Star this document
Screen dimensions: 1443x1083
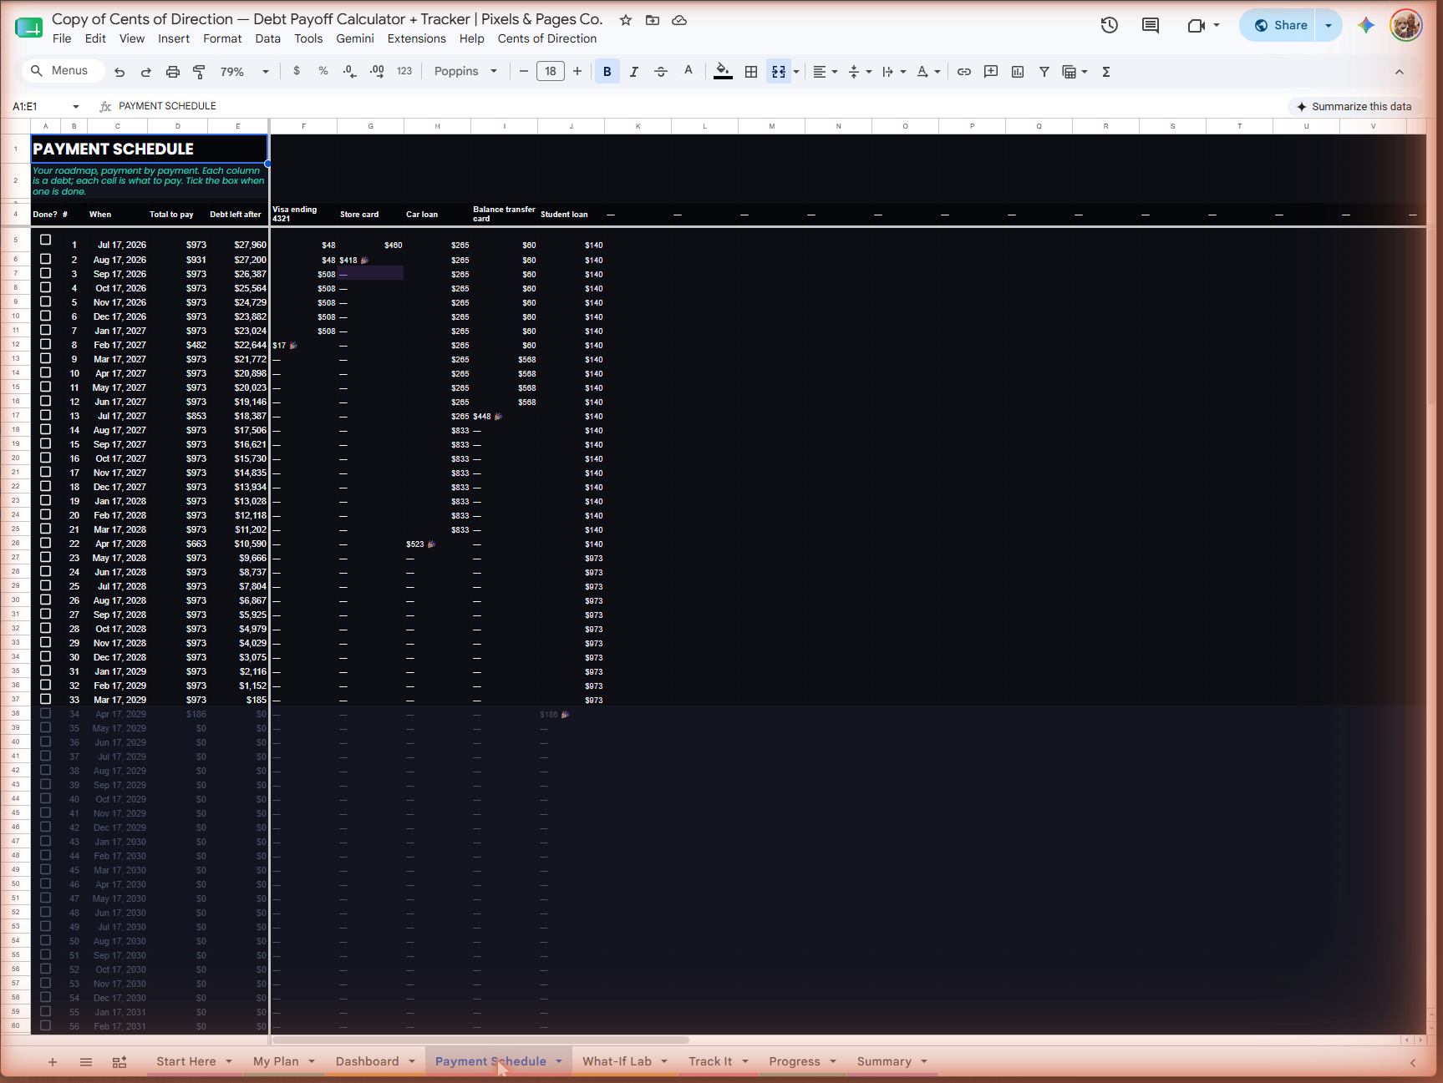point(626,20)
